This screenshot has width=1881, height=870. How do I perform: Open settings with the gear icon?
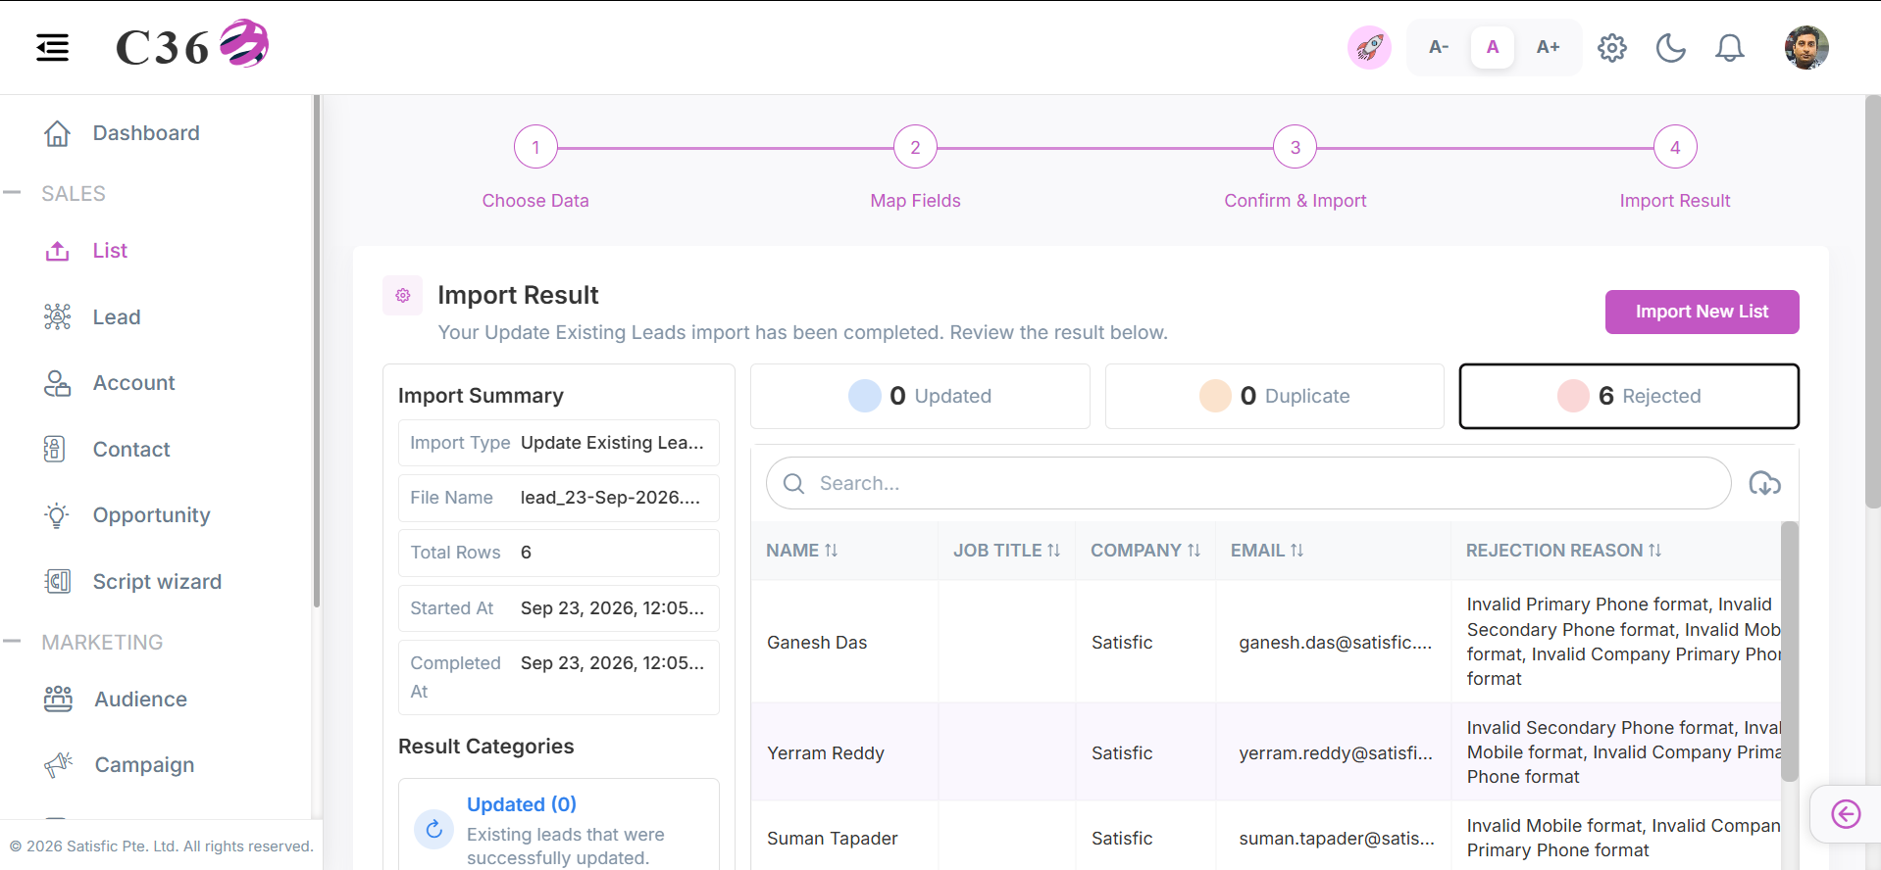click(1612, 47)
